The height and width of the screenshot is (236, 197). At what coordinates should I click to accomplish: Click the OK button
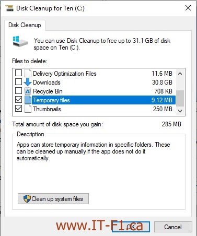(131, 227)
